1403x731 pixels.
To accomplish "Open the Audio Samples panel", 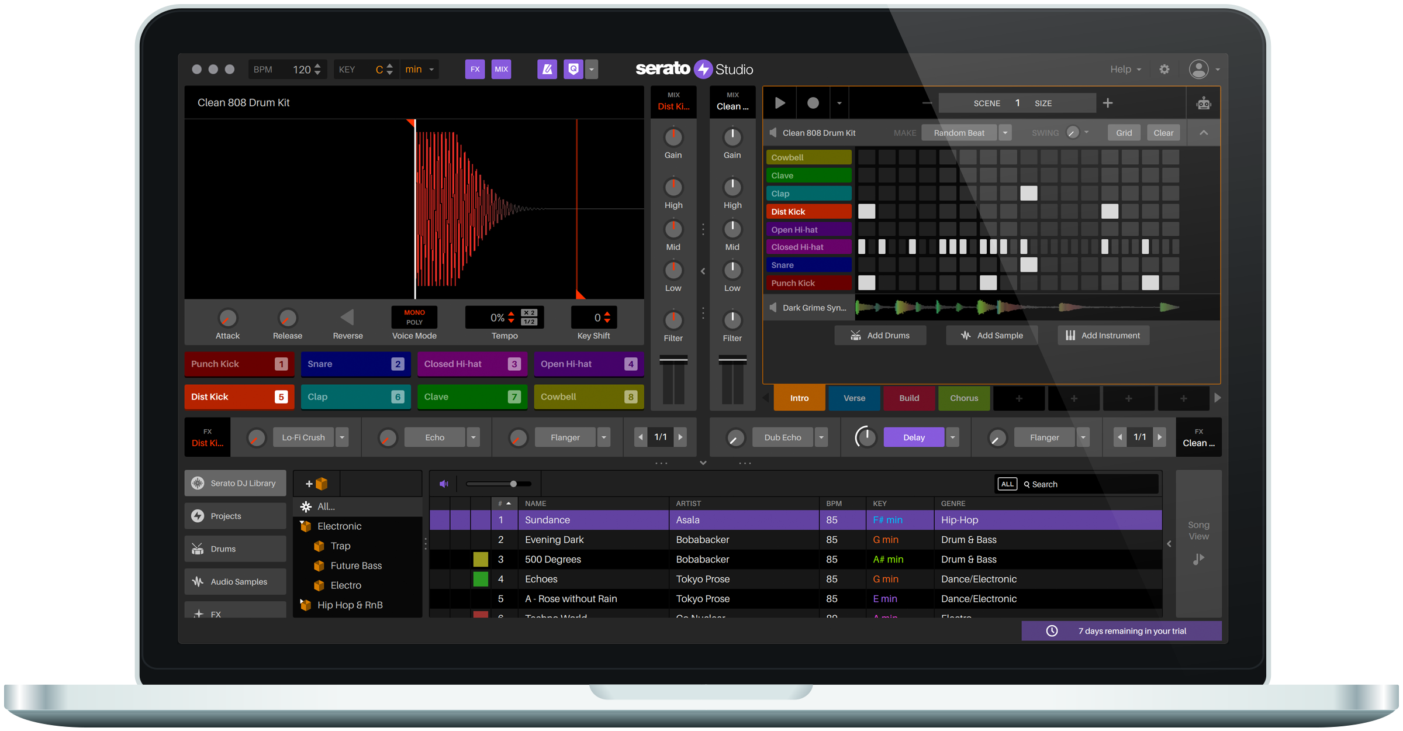I will coord(234,581).
